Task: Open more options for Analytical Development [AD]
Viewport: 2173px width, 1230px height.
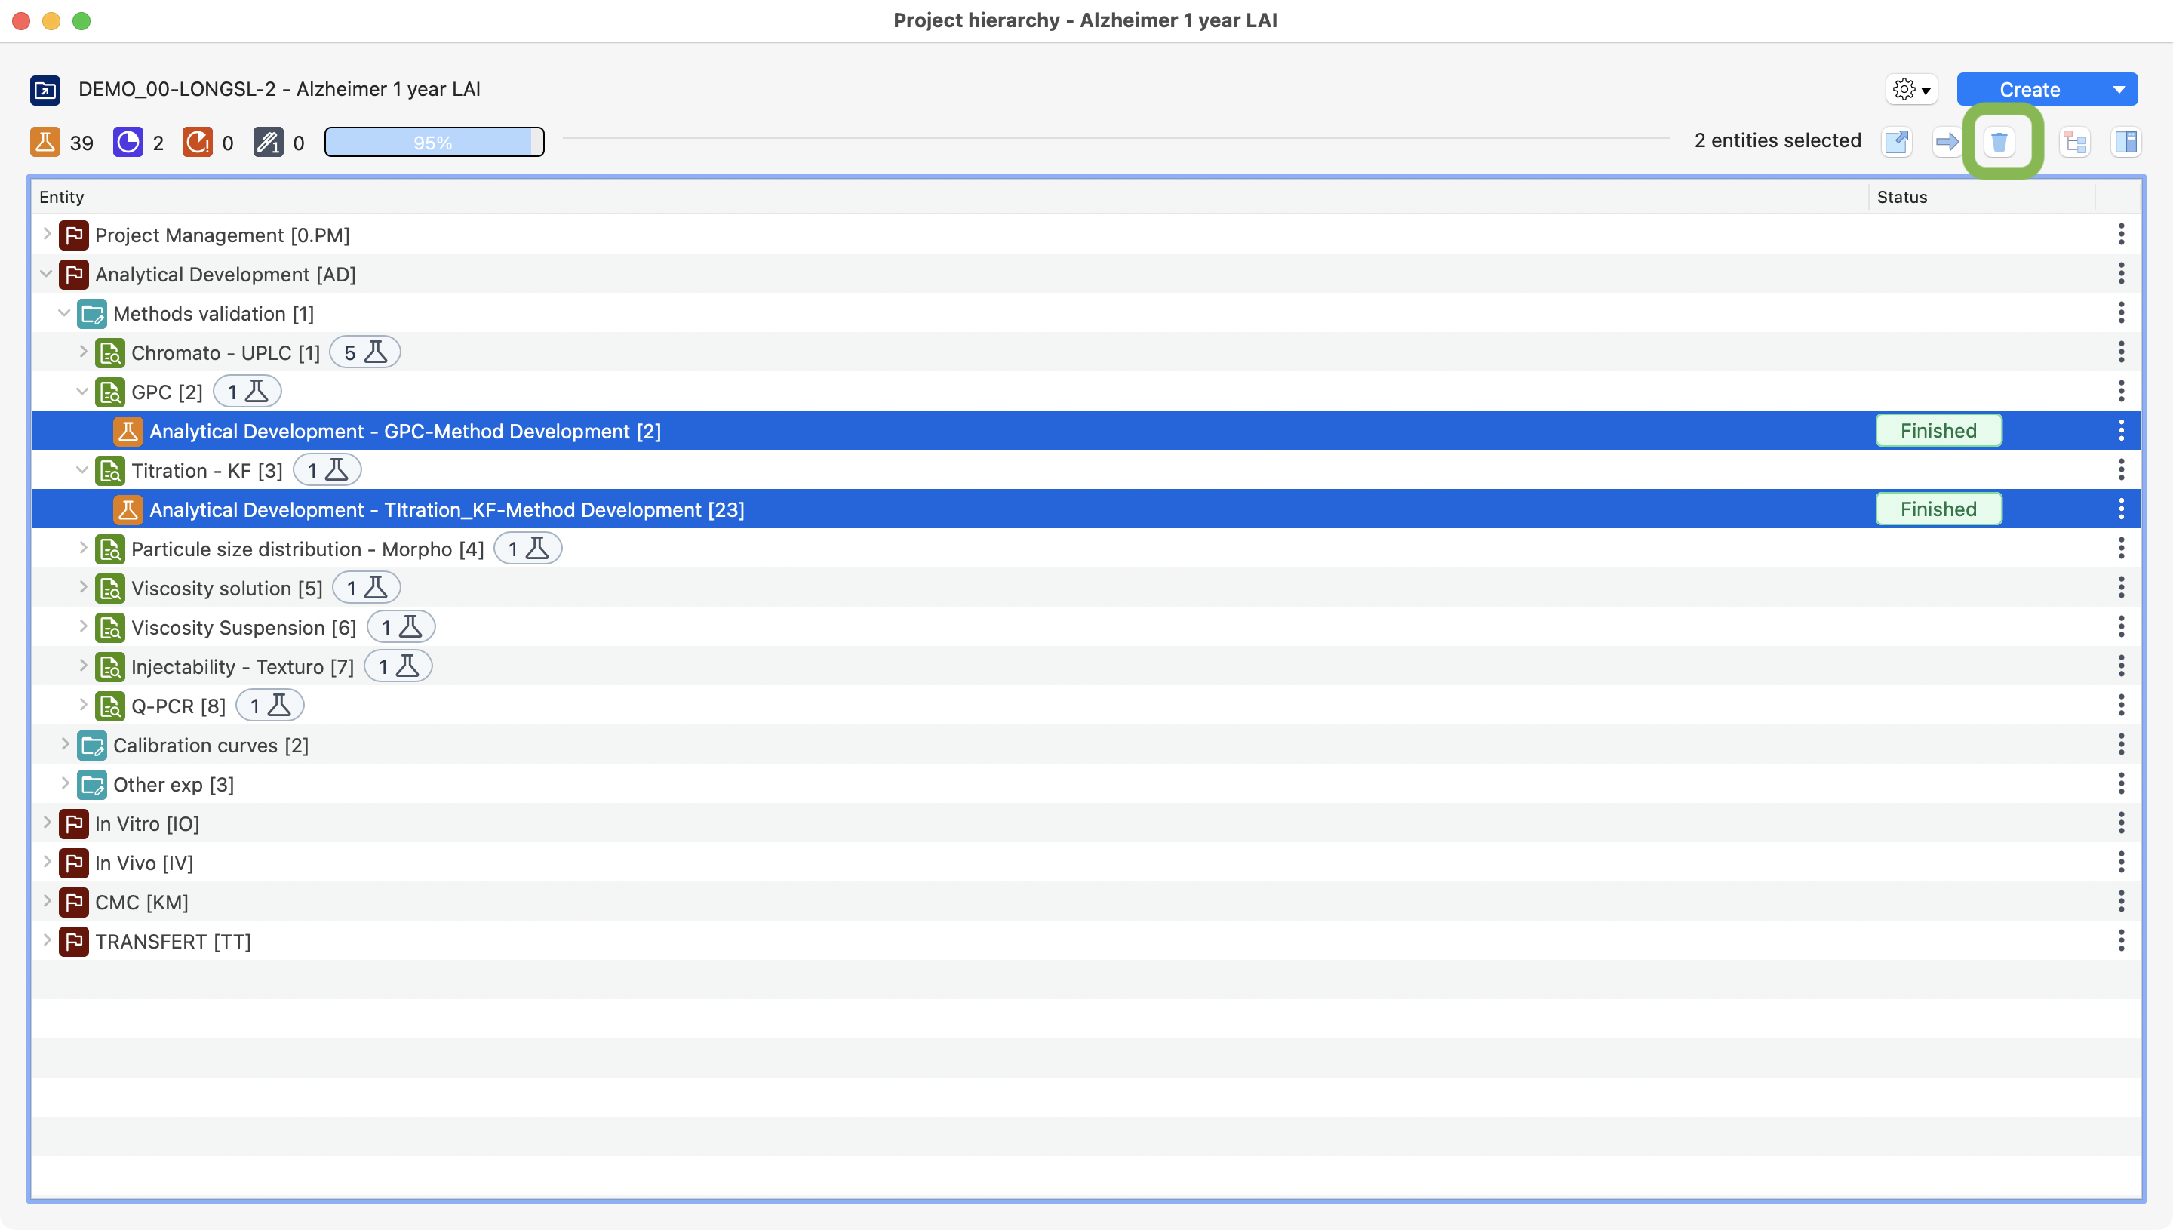Action: (2121, 274)
